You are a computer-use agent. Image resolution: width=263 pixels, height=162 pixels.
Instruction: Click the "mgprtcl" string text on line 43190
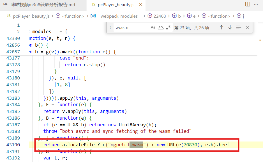(x=120, y=145)
